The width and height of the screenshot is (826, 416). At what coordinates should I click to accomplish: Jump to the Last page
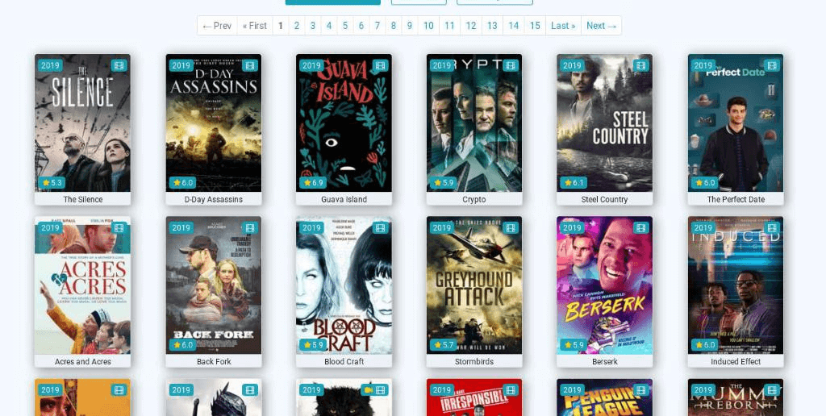coord(563,26)
